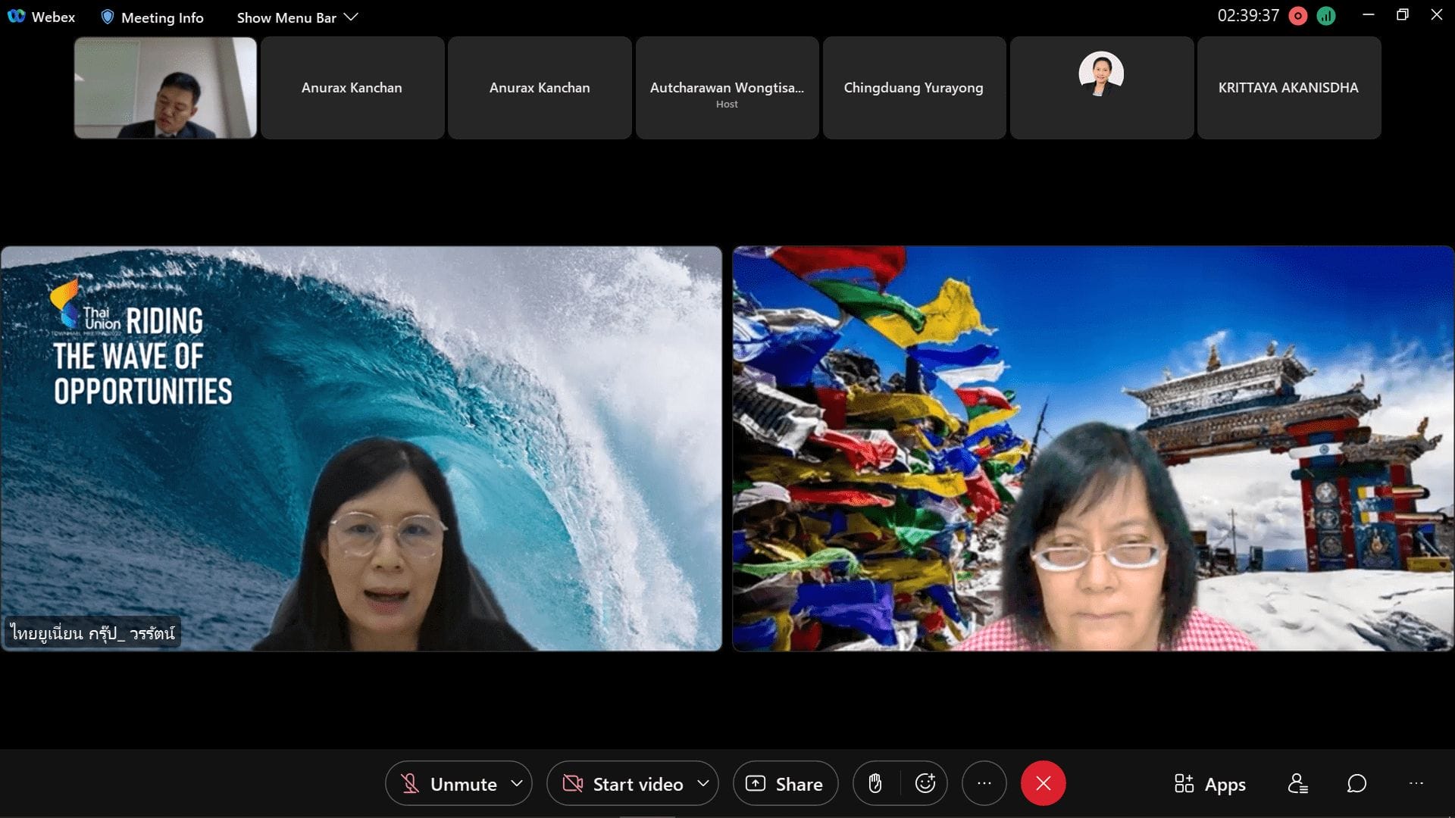Viewport: 1455px width, 818px height.
Task: Select the KRITTAYA AKANISDHA participant tile
Action: (x=1288, y=88)
